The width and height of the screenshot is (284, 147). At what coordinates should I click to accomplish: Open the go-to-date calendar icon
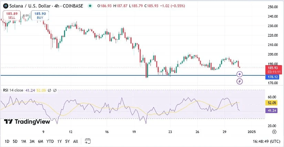tap(87, 141)
